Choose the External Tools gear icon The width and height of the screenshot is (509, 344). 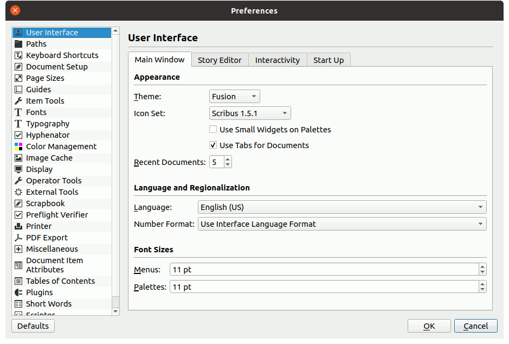click(x=18, y=192)
